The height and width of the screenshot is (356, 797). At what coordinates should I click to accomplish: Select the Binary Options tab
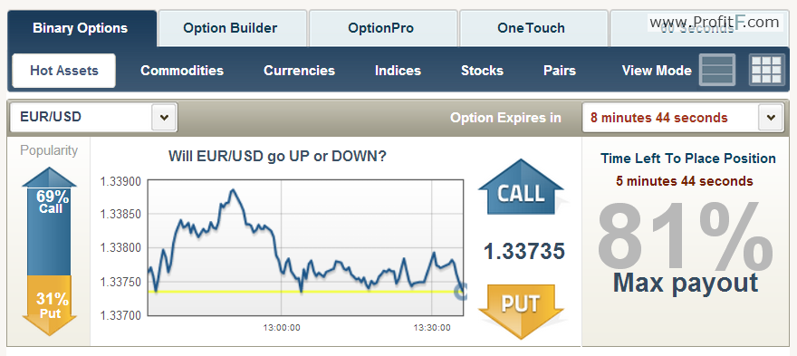82,28
